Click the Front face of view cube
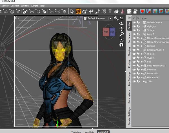169x133 pixels. tap(112, 32)
